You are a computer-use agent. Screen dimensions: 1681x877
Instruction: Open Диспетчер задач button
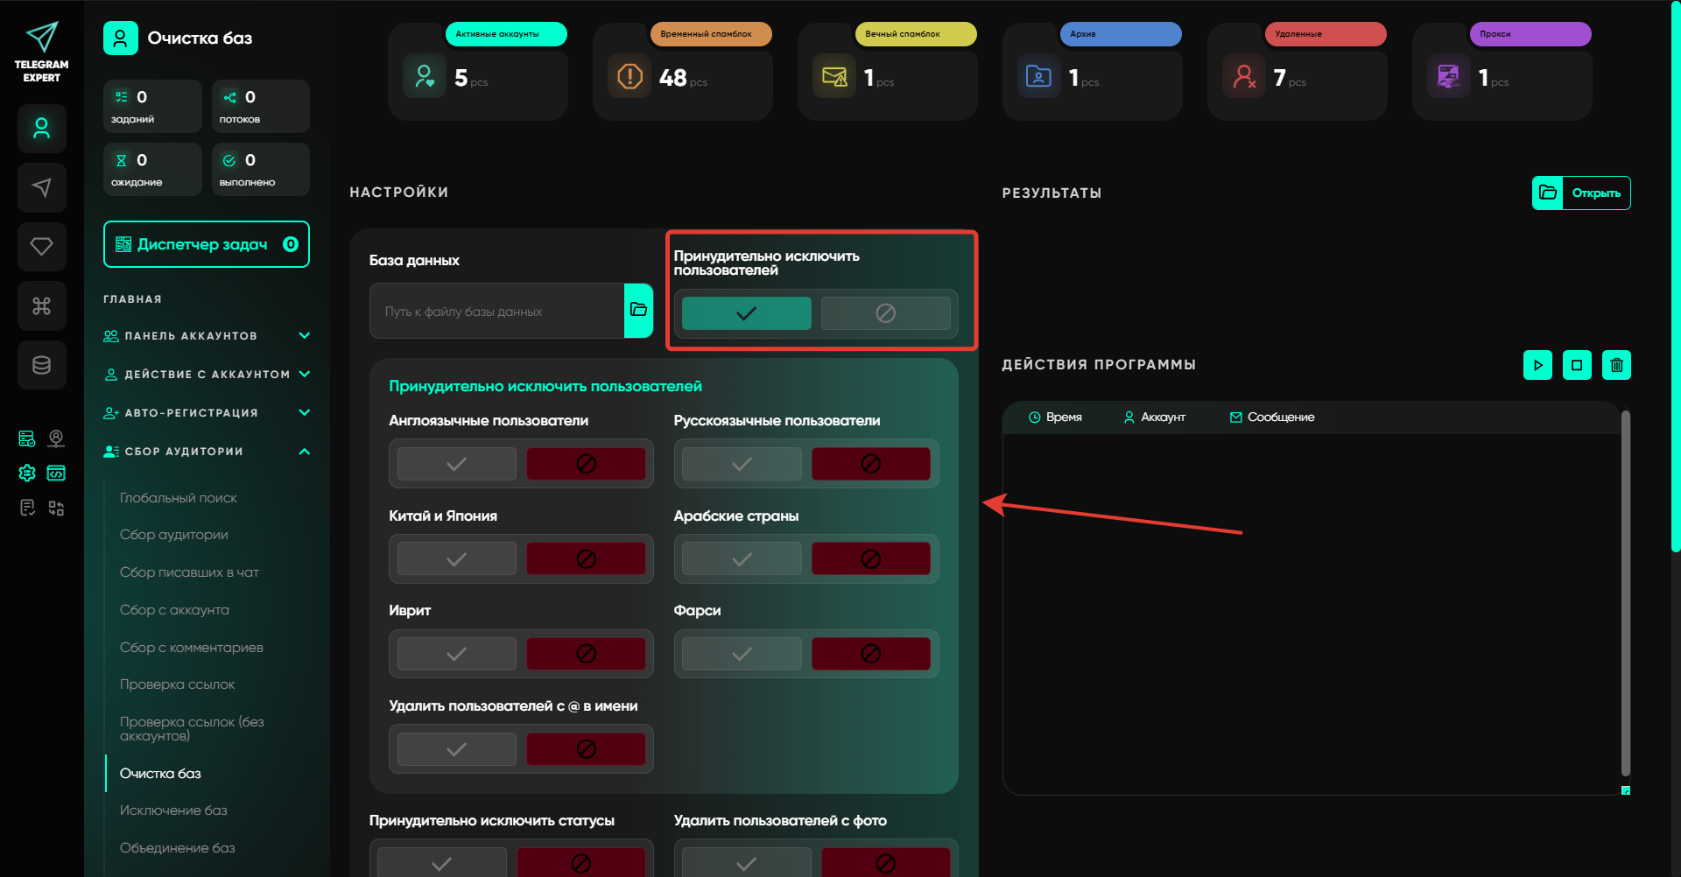point(206,244)
